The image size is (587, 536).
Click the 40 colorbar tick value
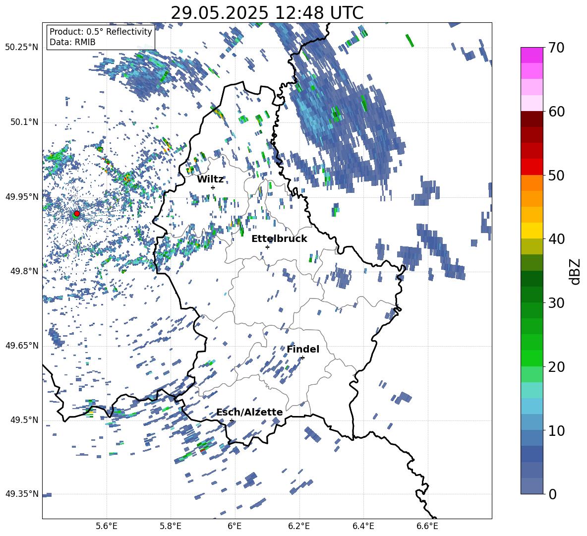[x=556, y=239]
